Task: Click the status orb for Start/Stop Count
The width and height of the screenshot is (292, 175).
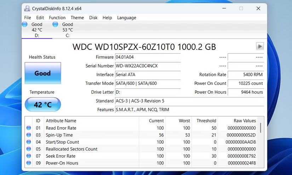Action: [29, 142]
